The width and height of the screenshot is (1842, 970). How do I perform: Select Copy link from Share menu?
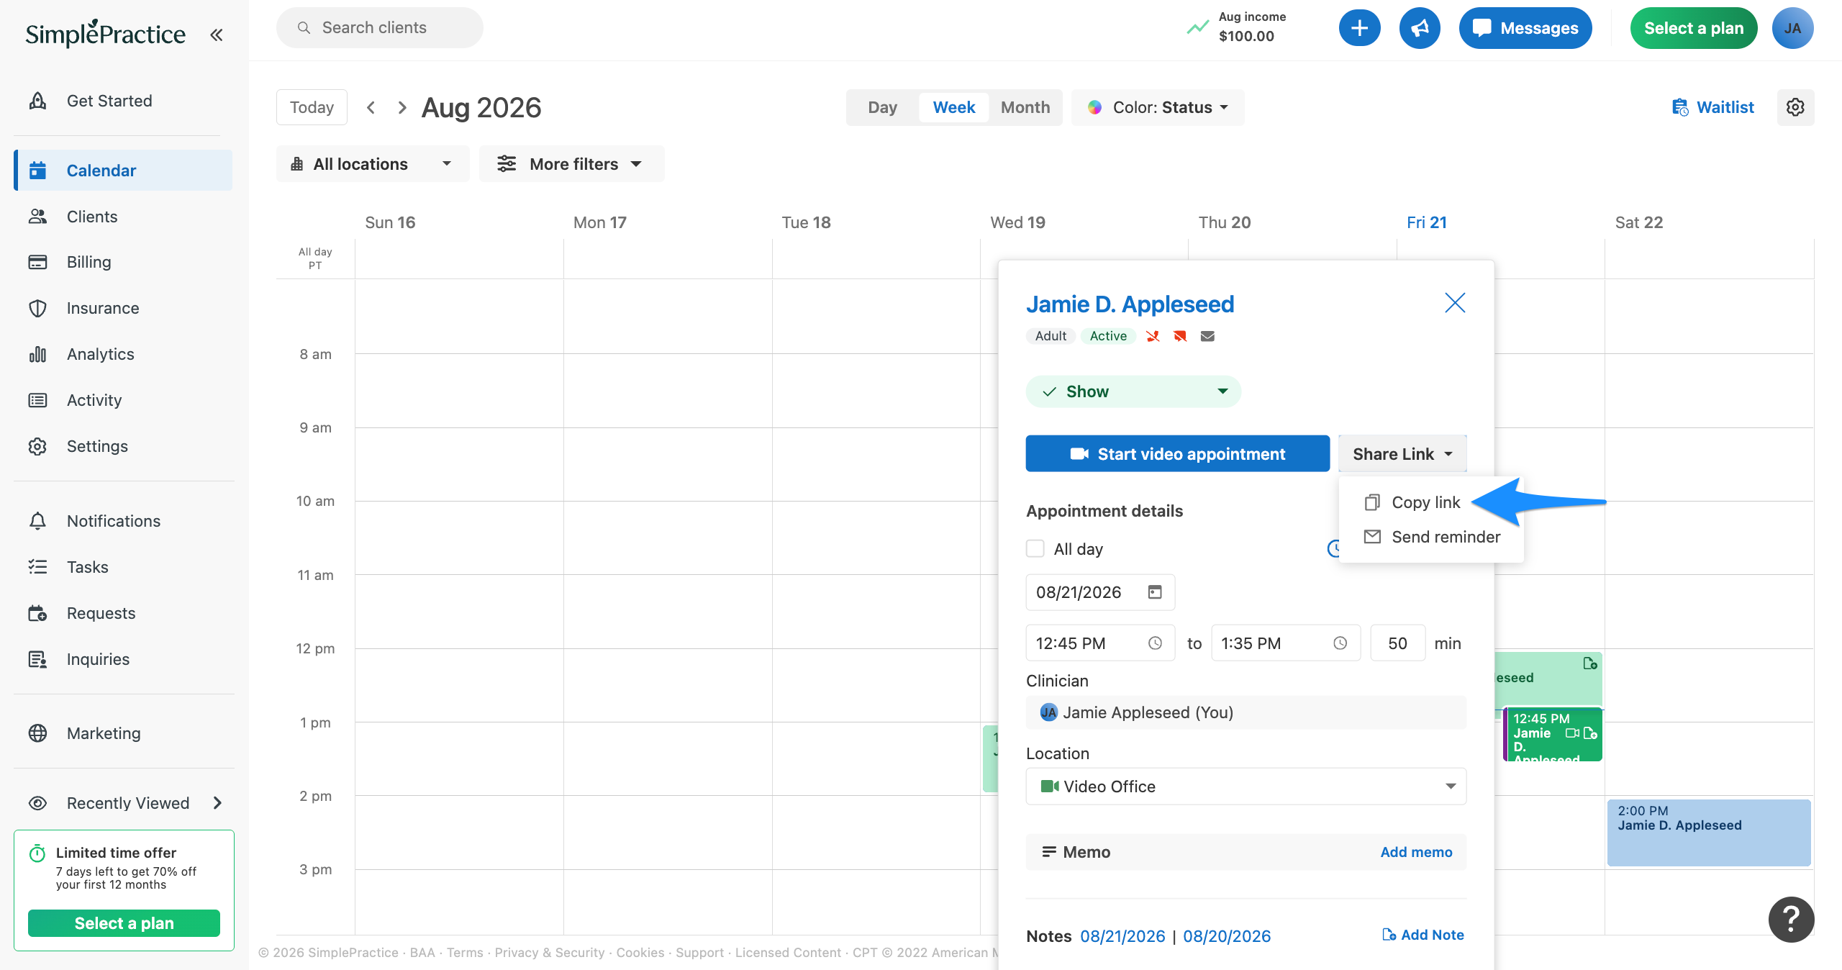coord(1412,502)
